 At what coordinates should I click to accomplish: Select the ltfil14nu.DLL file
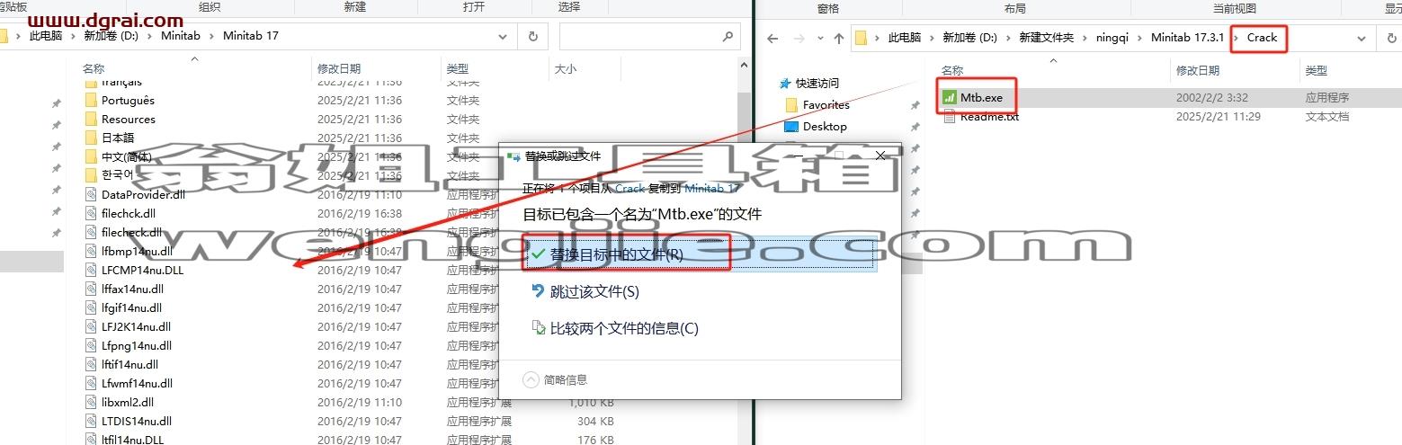click(132, 439)
